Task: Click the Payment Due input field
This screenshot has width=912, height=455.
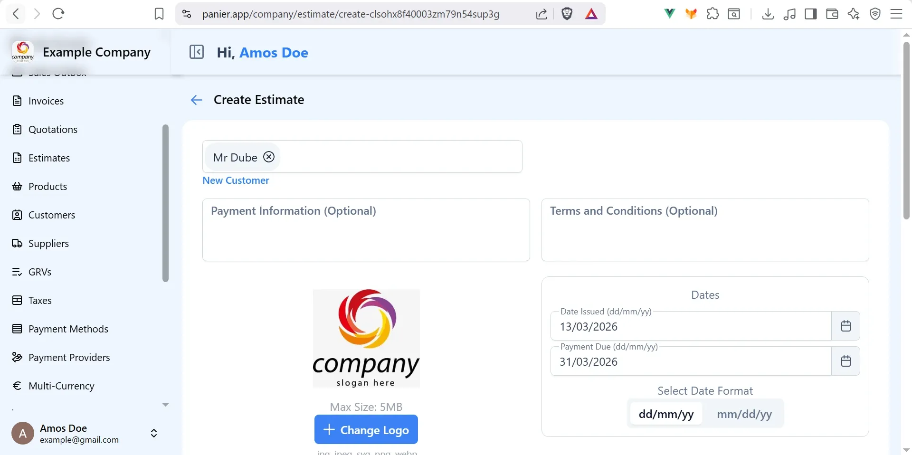Action: [691, 361]
